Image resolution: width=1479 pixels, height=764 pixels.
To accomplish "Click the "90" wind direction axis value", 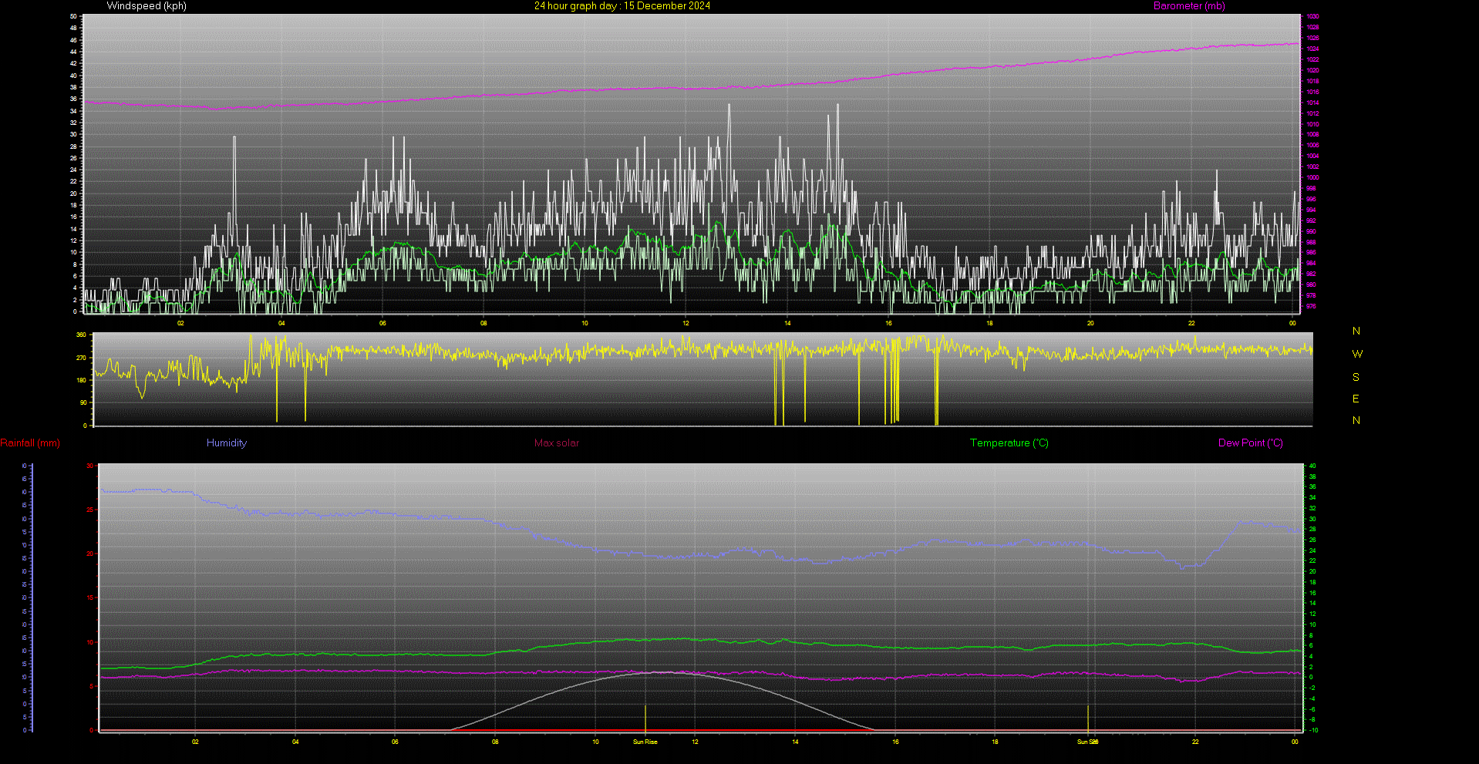I will coord(83,403).
